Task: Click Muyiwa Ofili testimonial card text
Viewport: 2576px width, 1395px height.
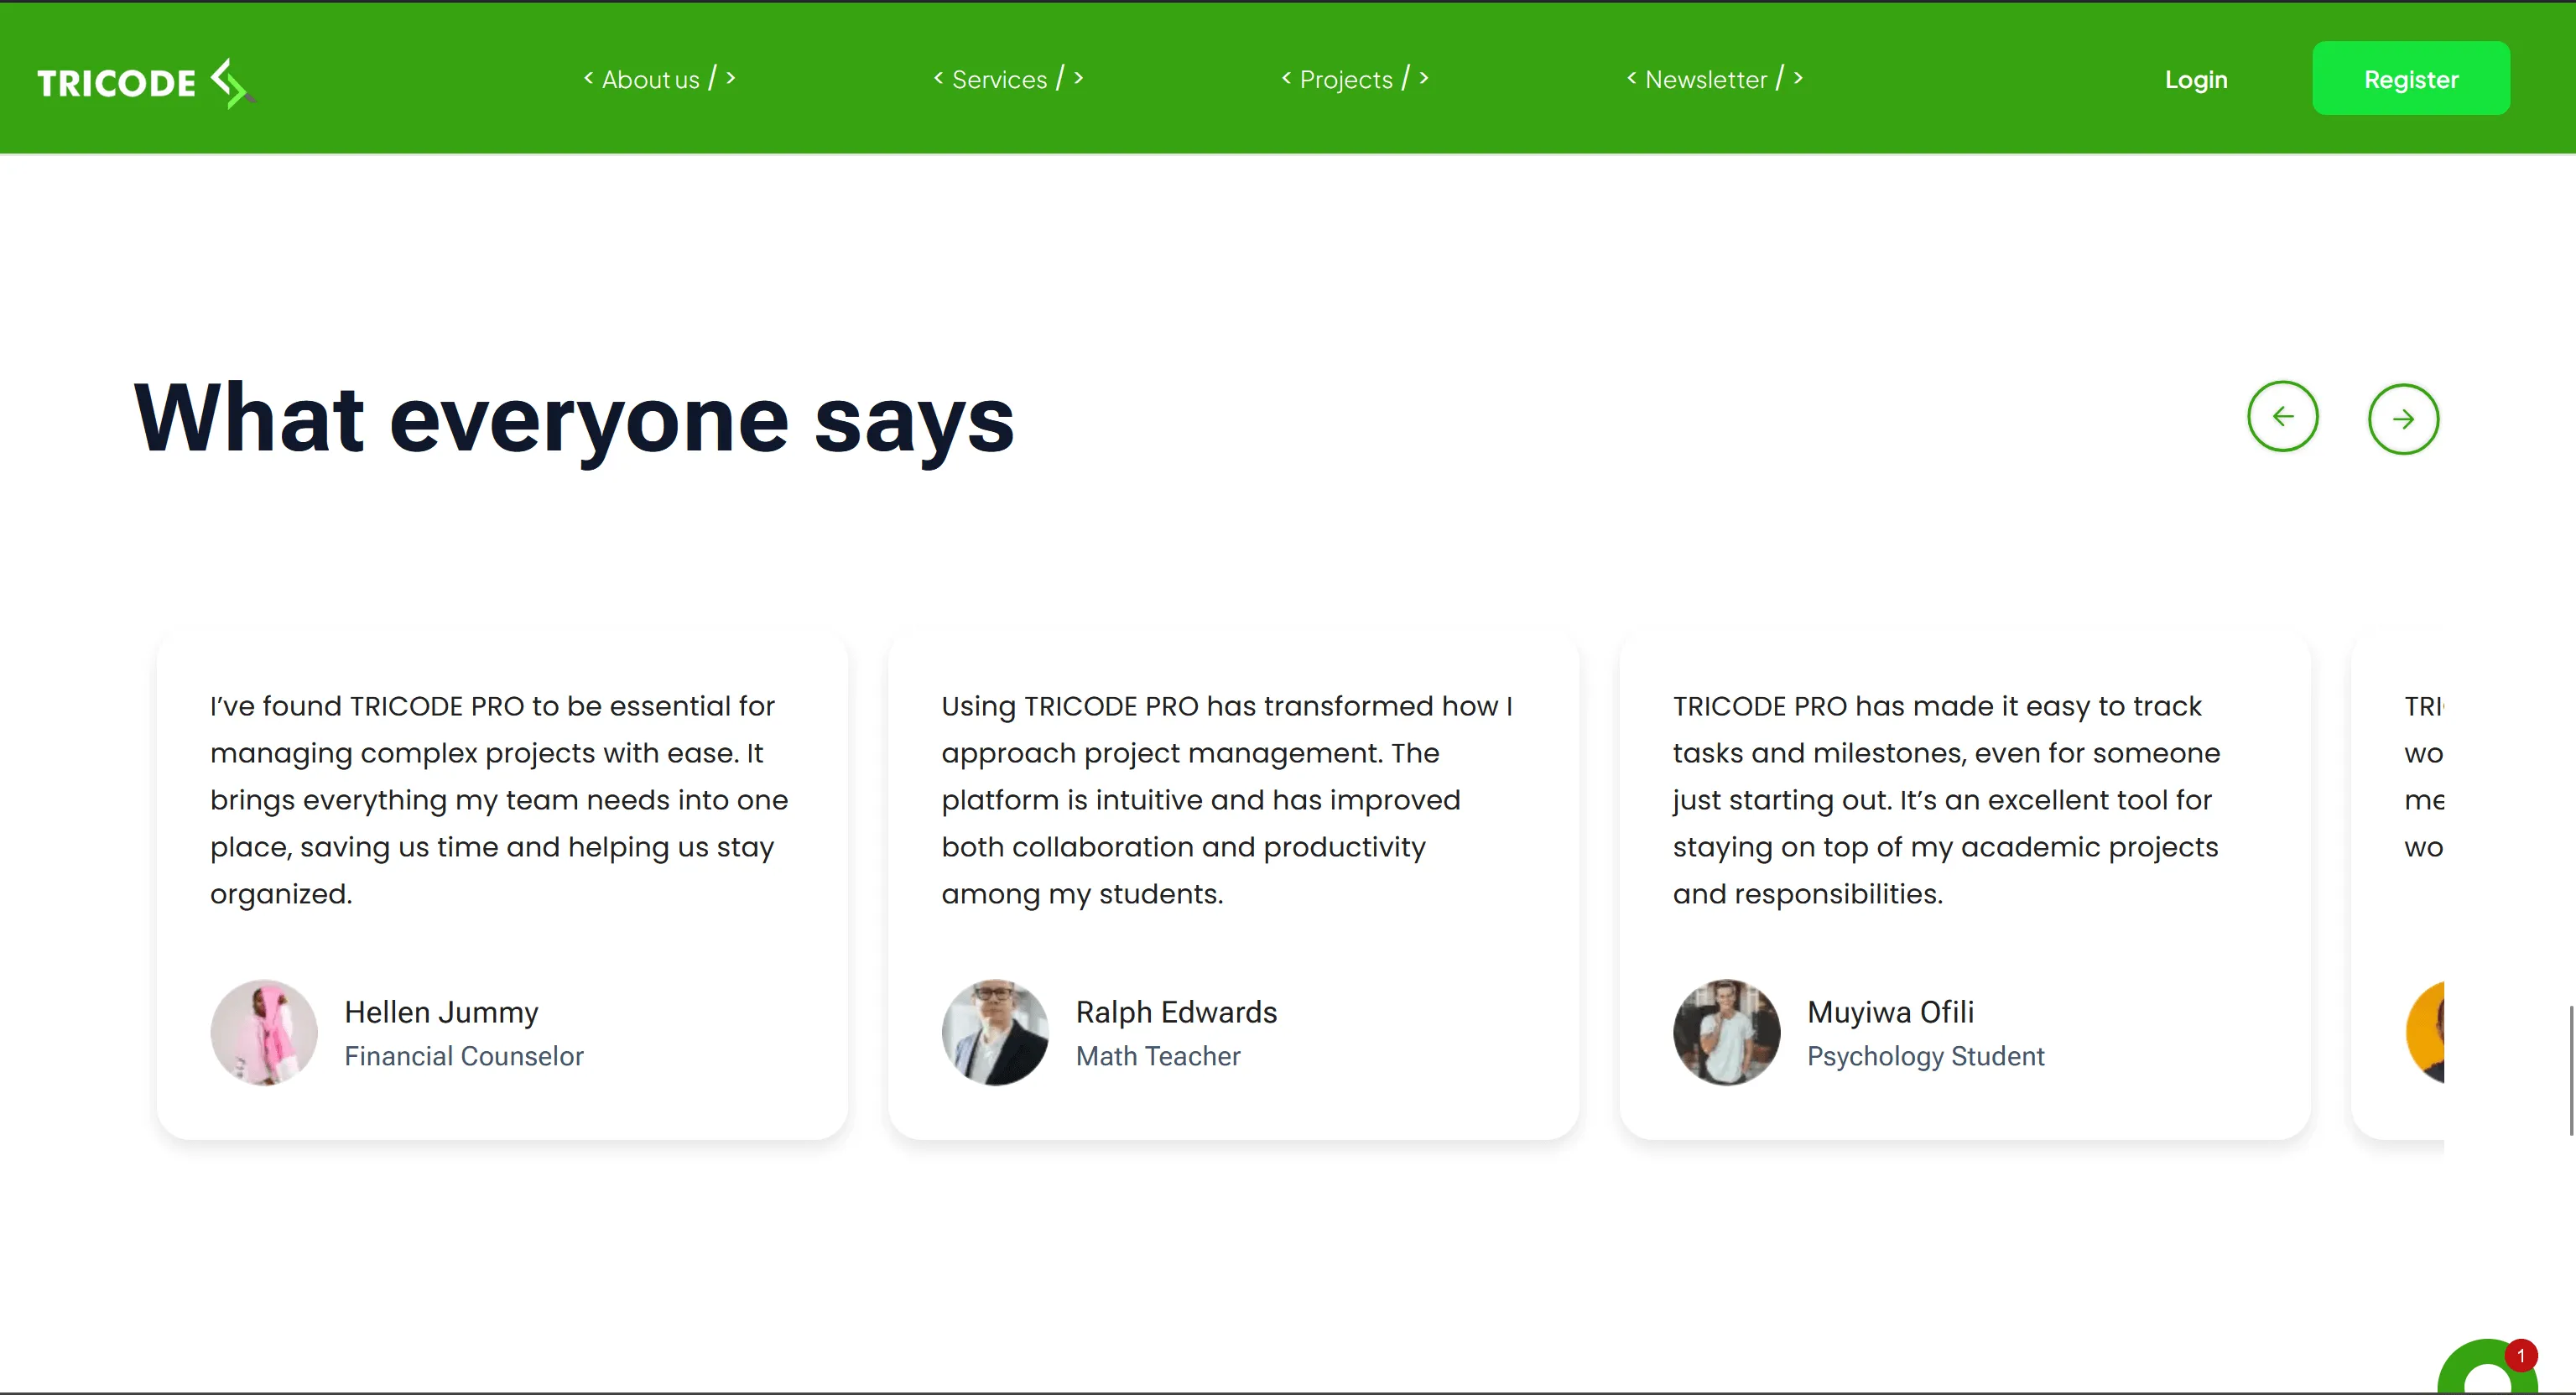Action: tap(1946, 799)
